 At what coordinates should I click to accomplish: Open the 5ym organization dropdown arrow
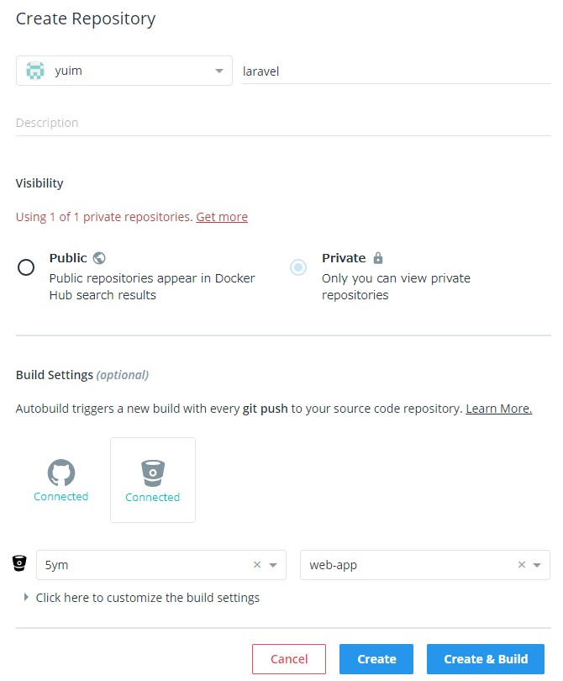273,565
